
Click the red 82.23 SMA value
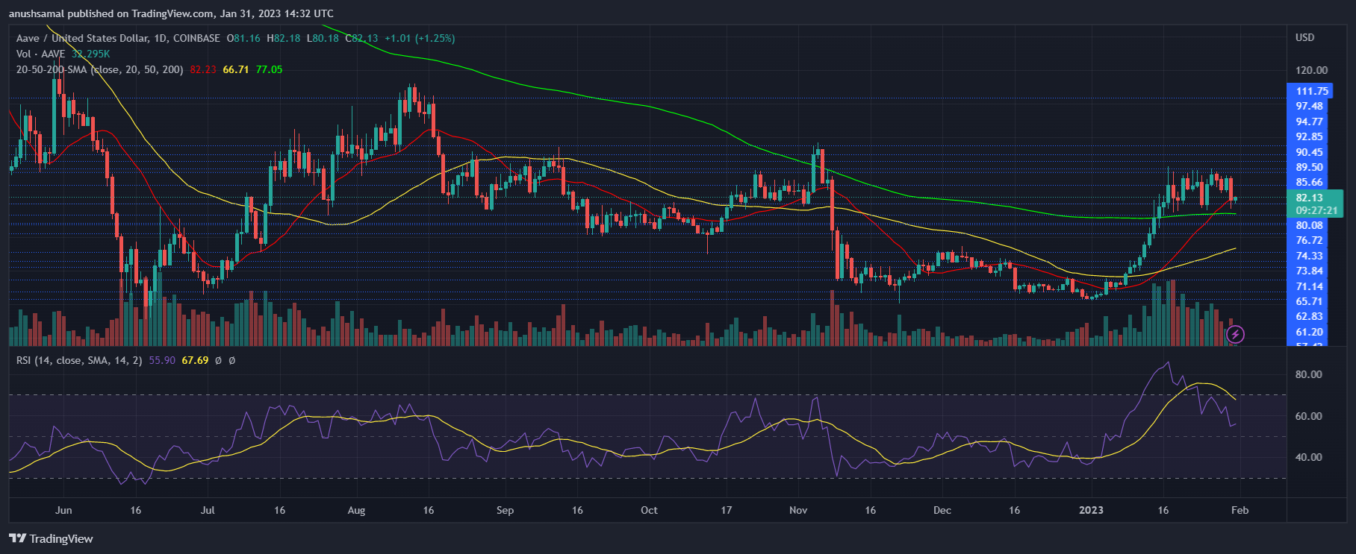[x=203, y=69]
